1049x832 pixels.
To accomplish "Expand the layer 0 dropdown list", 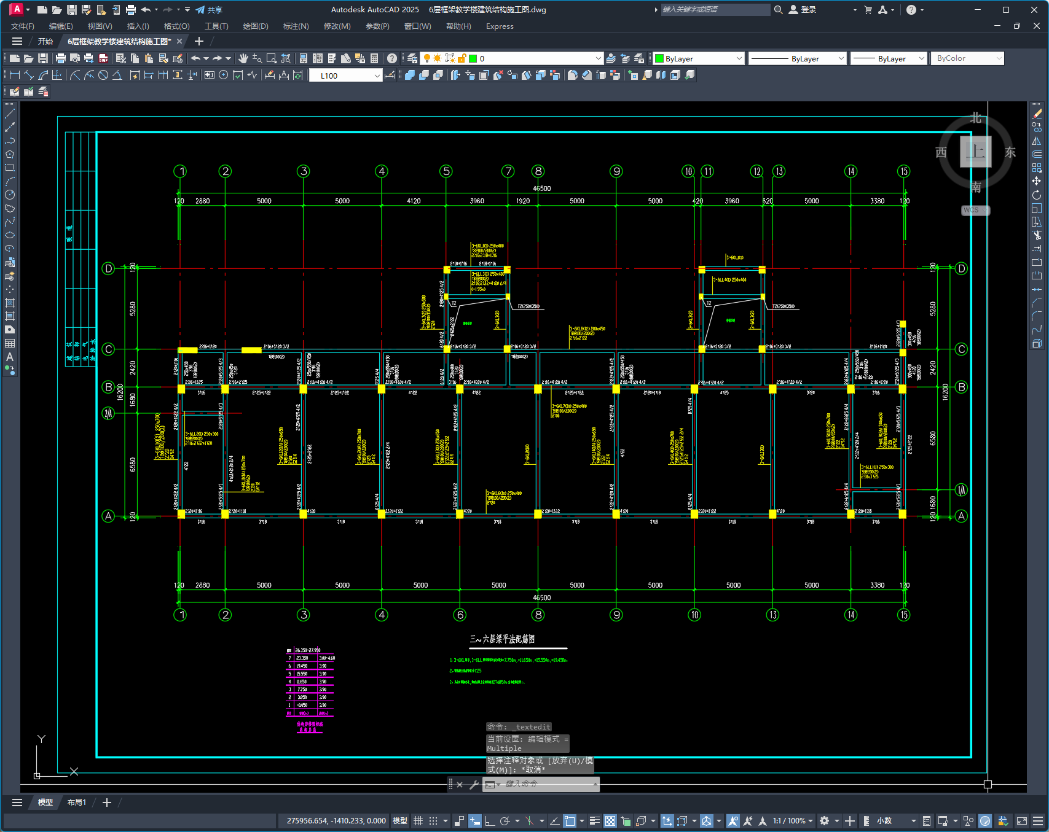I will [x=598, y=58].
